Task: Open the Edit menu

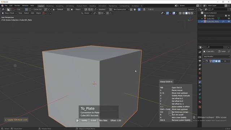Action: click(11, 6)
